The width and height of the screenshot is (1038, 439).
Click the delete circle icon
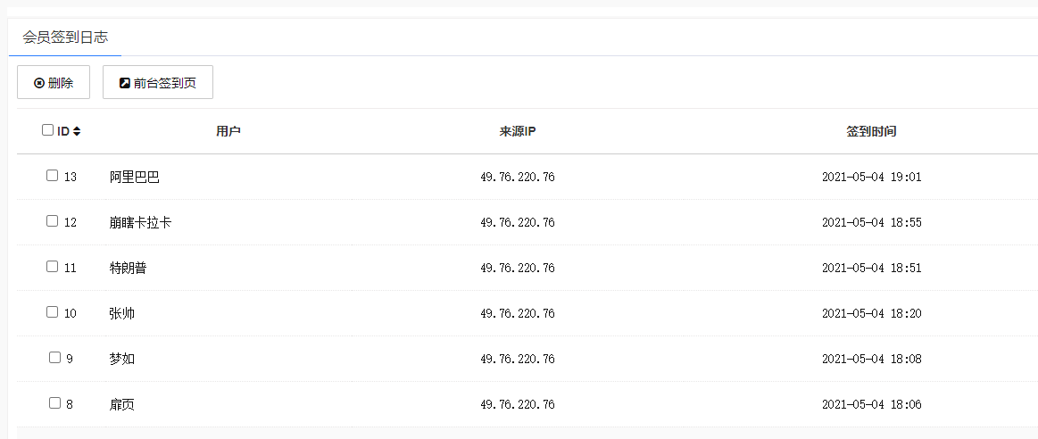39,83
